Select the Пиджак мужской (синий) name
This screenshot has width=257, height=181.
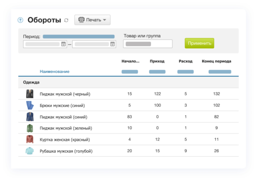(x=63, y=117)
